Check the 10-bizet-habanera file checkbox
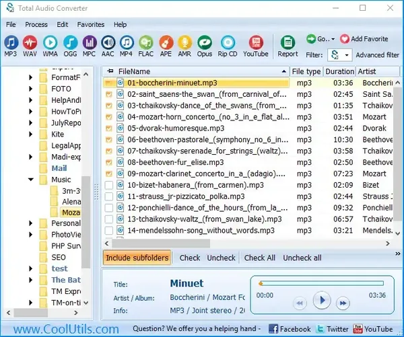 point(109,185)
